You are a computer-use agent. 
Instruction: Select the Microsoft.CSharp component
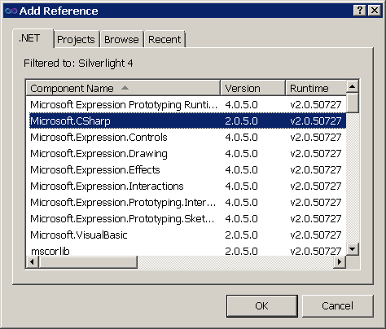click(x=187, y=121)
